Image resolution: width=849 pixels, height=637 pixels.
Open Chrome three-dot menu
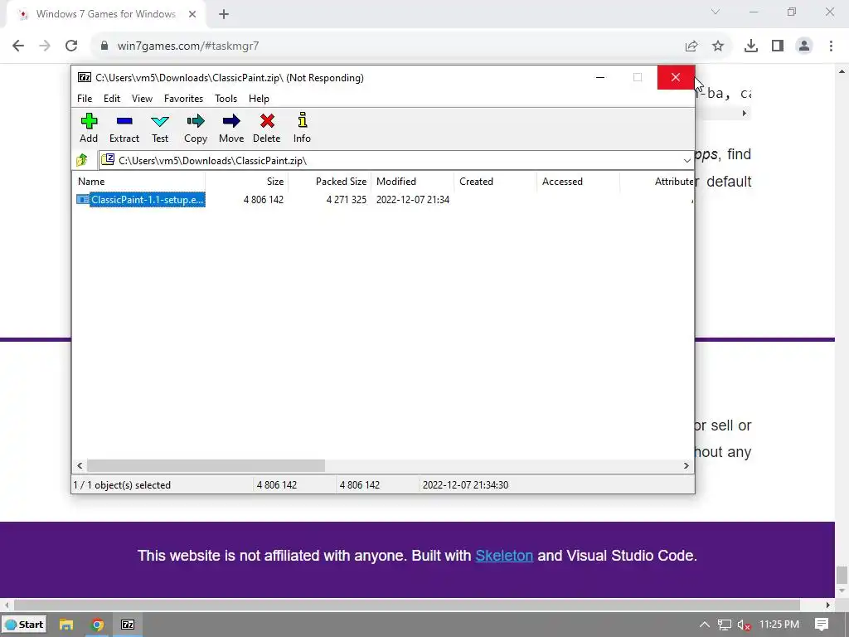coord(831,46)
